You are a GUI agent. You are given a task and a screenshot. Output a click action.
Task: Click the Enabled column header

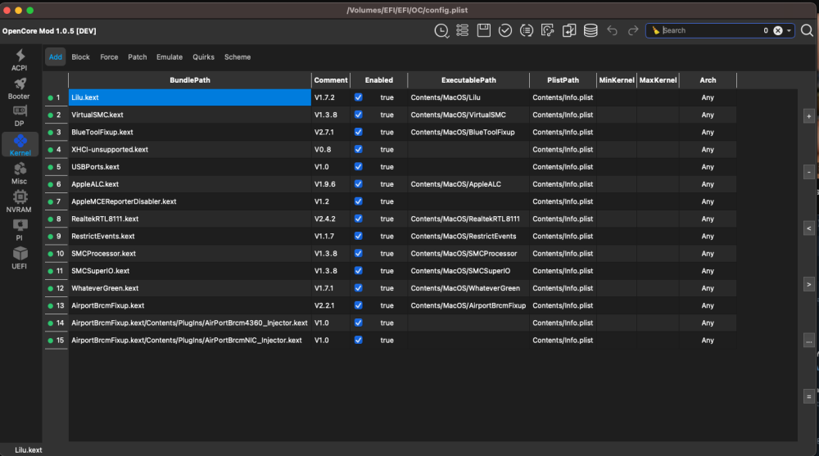tap(378, 80)
